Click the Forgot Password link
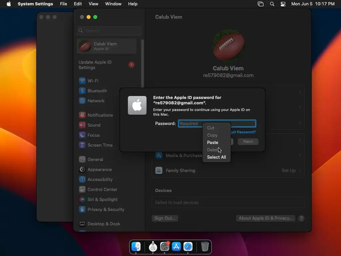The height and width of the screenshot is (256, 341). tap(243, 132)
